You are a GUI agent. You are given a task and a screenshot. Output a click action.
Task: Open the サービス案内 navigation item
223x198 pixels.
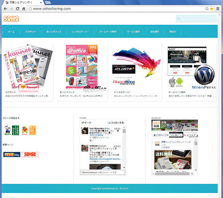tap(133, 32)
